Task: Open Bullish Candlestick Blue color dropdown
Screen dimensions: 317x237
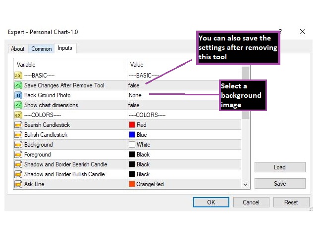Action: click(184, 135)
